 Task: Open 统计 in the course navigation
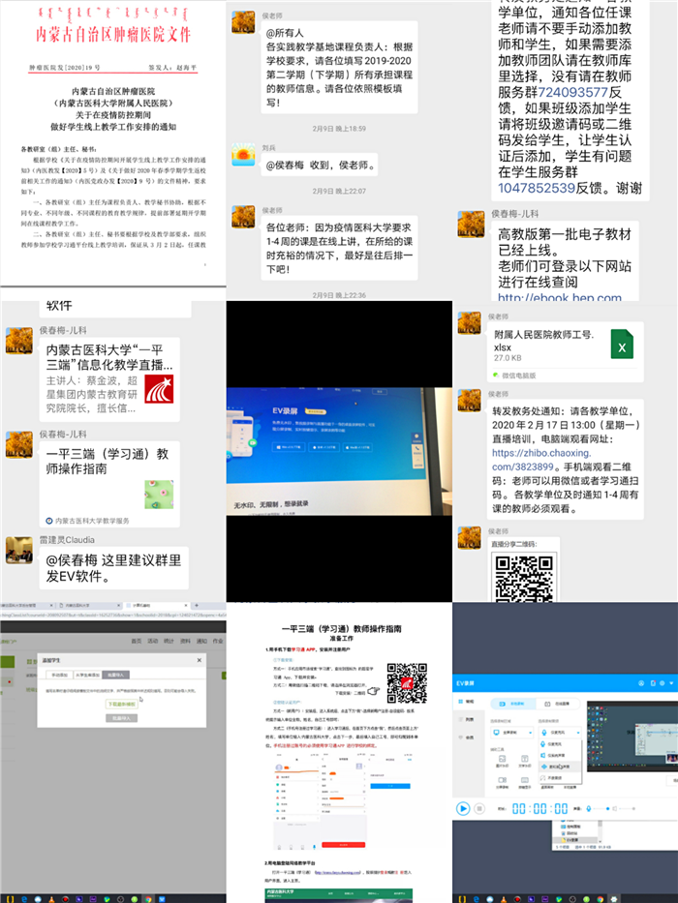169,641
